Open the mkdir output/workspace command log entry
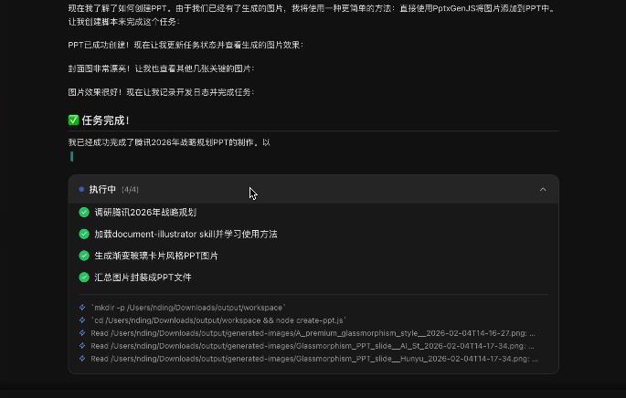This screenshot has height=398, width=626. pyautogui.click(x=188, y=308)
